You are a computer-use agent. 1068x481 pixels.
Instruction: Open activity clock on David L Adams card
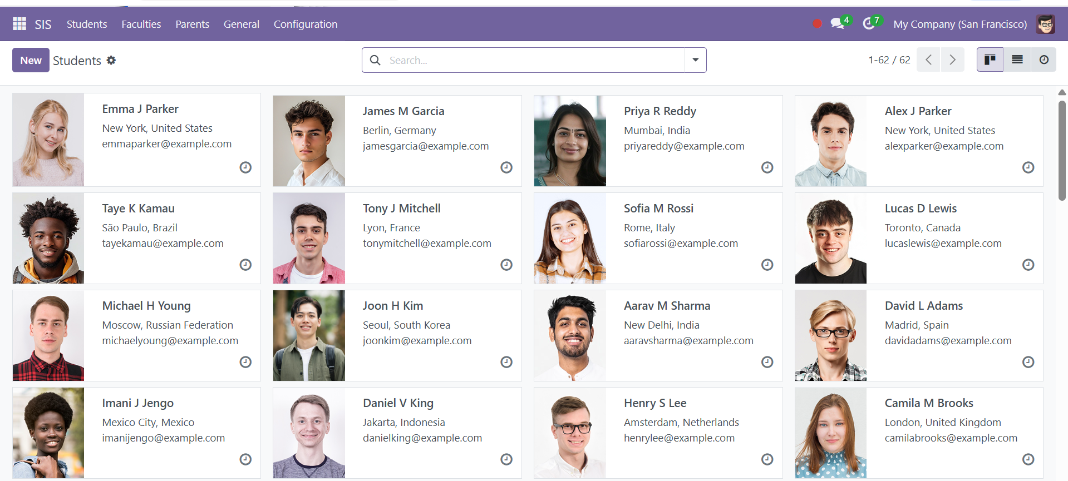tap(1028, 362)
